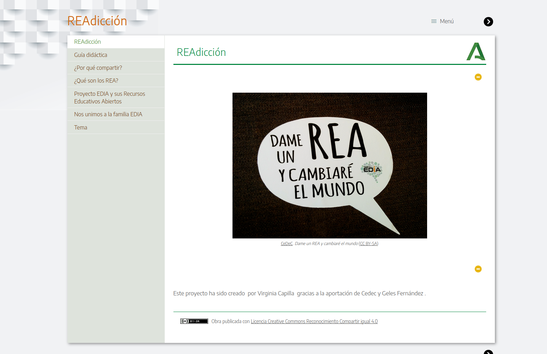Open the ¿Por qué compartir? section
This screenshot has width=547, height=354.
coord(98,68)
